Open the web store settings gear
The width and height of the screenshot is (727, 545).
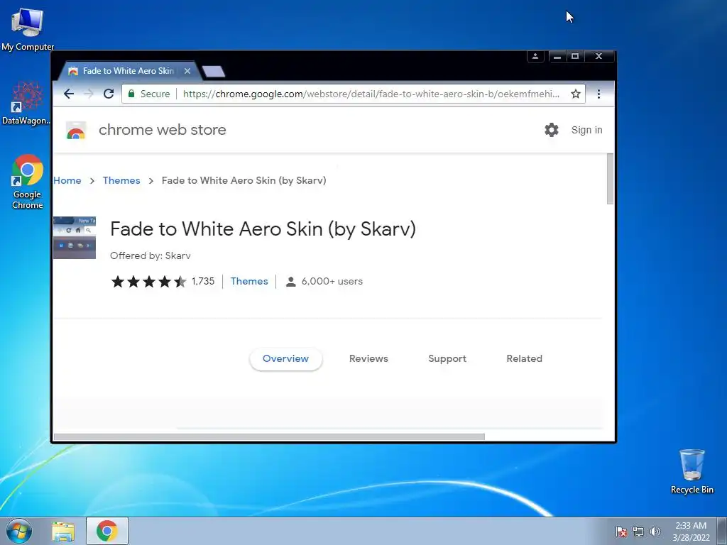(551, 130)
